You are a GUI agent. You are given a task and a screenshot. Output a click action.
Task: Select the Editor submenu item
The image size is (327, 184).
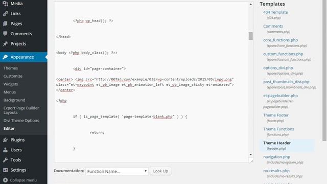pos(9,128)
